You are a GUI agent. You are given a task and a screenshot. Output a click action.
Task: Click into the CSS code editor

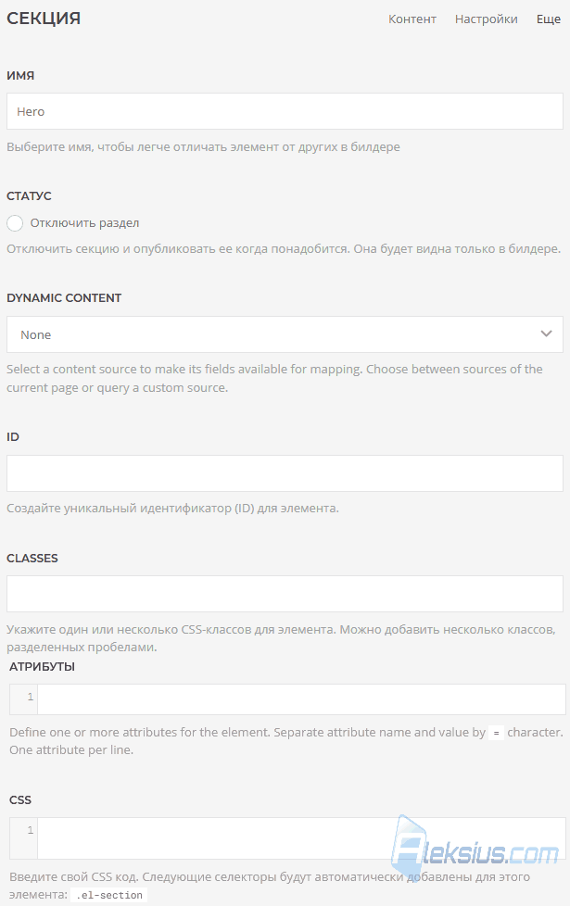point(301,838)
